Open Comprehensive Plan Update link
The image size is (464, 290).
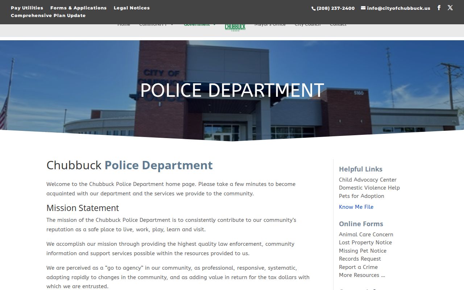[x=48, y=15]
